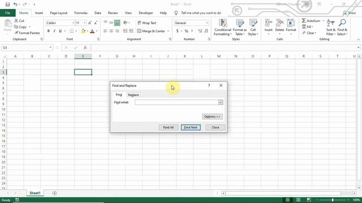This screenshot has width=362, height=203.
Task: Click the Align Left icon
Action: [106, 31]
